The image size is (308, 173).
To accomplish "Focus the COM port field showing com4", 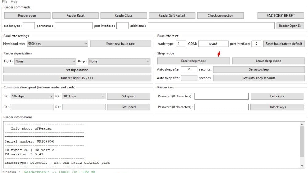I will tap(213, 44).
